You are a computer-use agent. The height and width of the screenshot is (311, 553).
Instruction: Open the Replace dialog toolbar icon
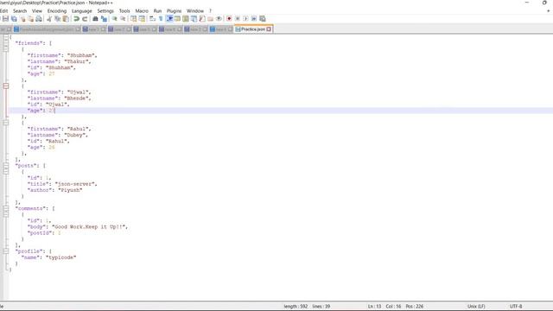[x=104, y=18]
